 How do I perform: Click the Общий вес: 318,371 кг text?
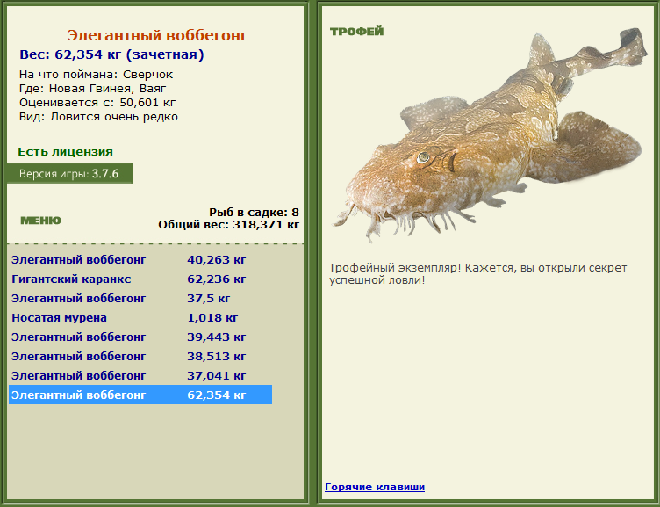point(229,225)
